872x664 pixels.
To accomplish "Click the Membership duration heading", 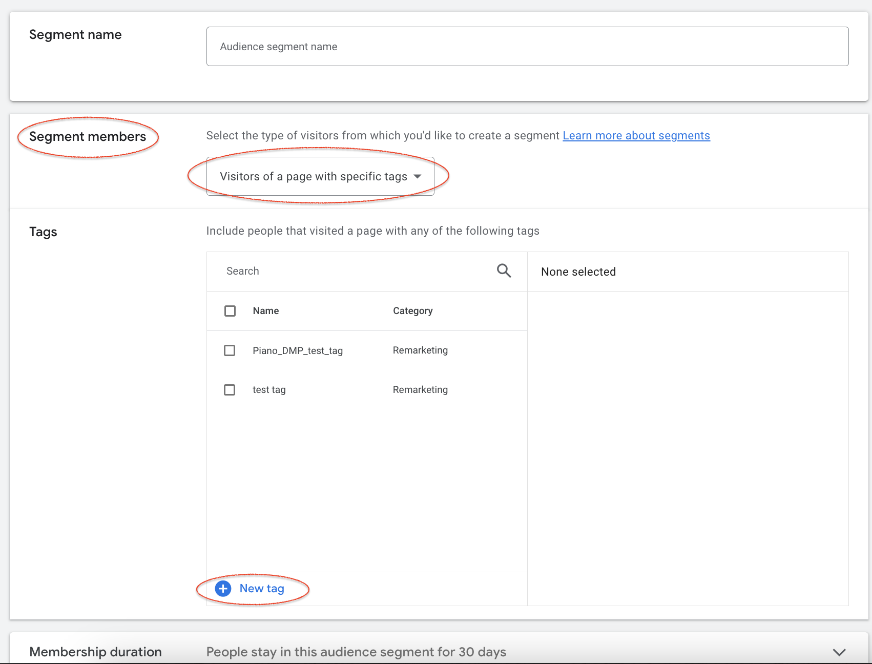I will pos(95,652).
